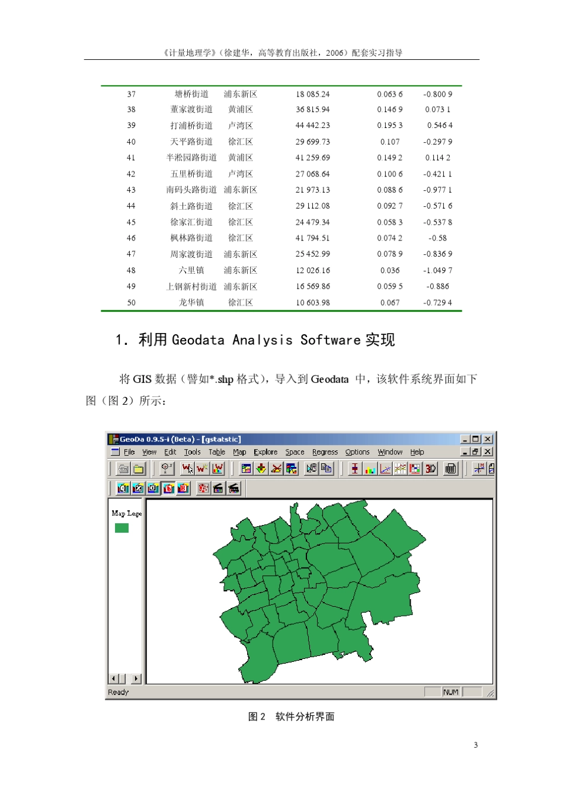Viewport: 563px width, 797px height.
Task: Open the parallel coordinate plot icon
Action: (x=400, y=469)
